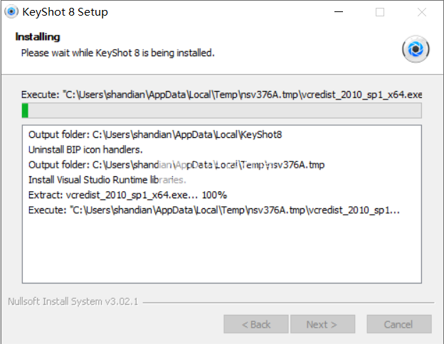Close the KeyShot 8 Setup window
This screenshot has height=344, width=444.
422,12
